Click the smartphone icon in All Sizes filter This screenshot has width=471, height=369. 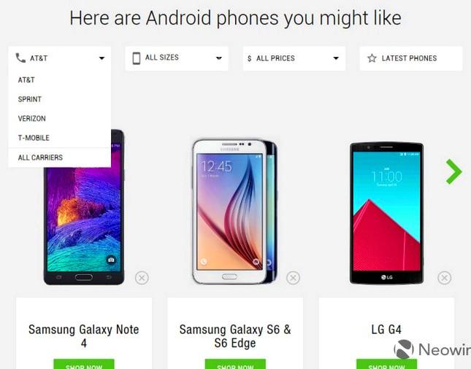pos(137,58)
